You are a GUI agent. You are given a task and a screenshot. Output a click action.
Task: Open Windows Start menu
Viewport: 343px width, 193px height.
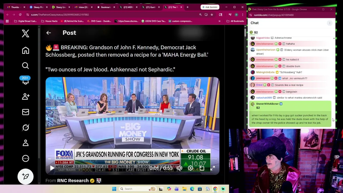[x=114, y=189]
